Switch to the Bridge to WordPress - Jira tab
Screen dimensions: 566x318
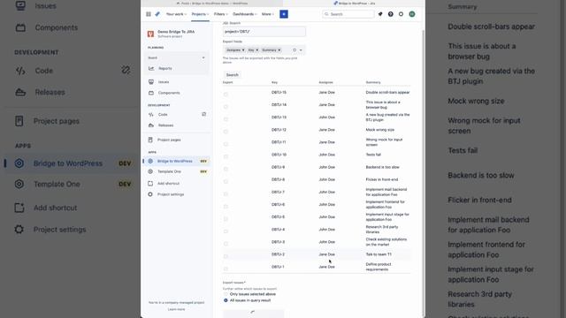coord(355,4)
